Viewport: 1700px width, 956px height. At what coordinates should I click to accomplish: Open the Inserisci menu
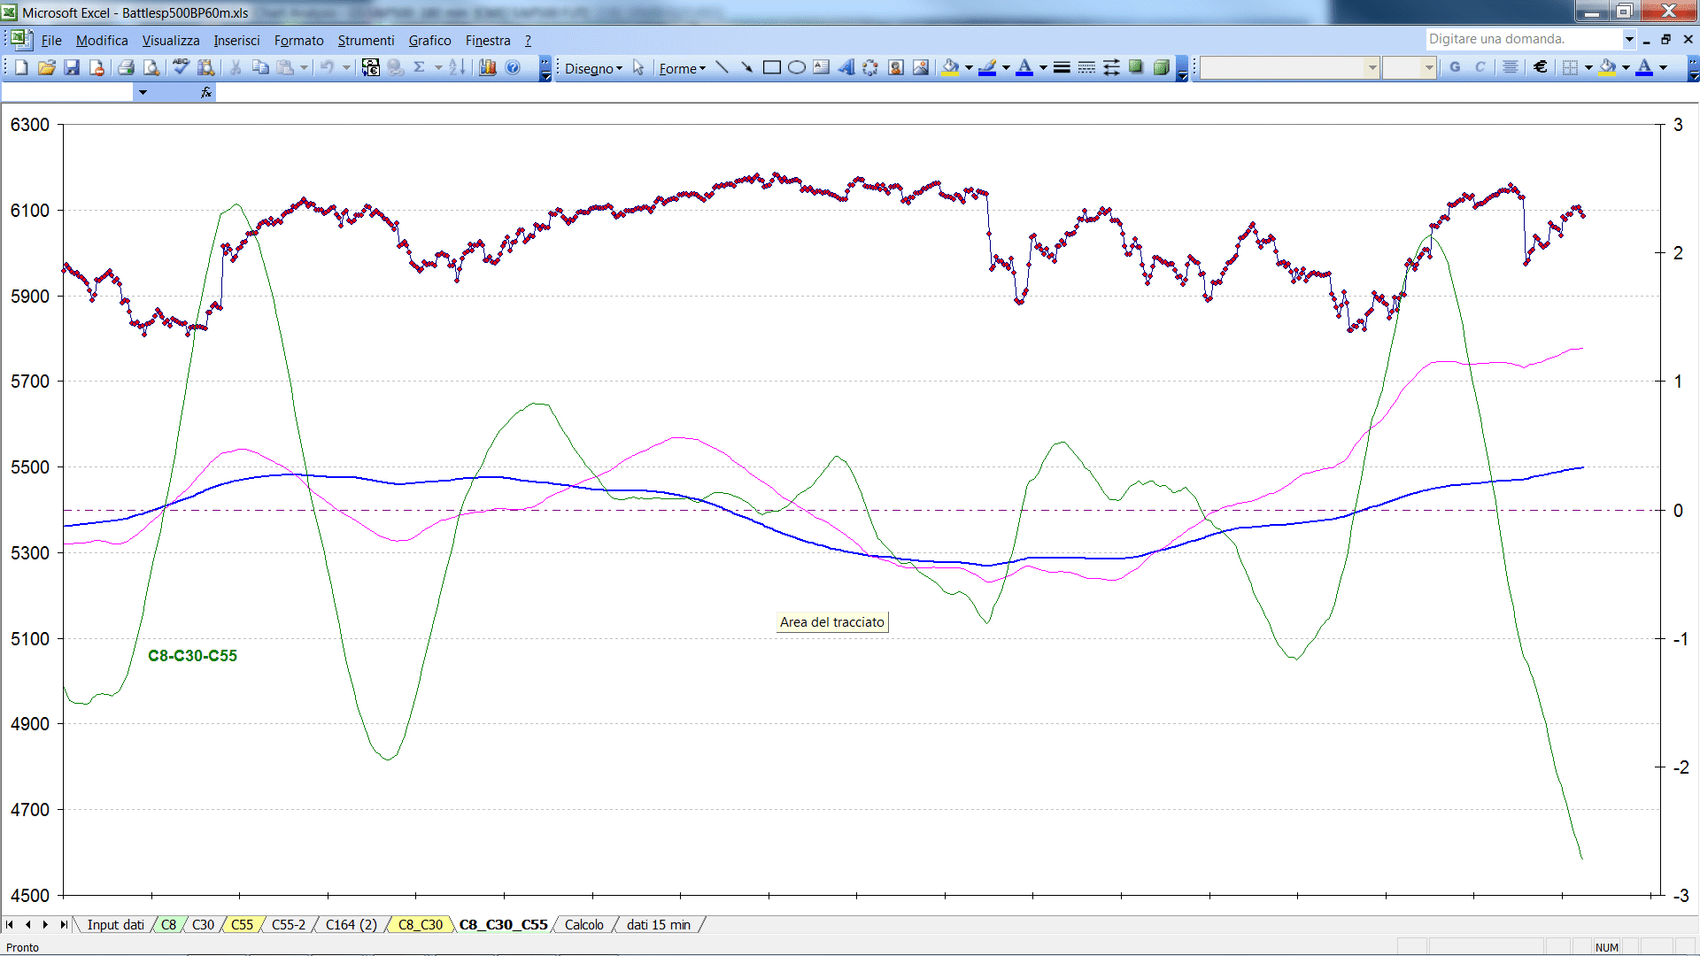pyautogui.click(x=236, y=40)
